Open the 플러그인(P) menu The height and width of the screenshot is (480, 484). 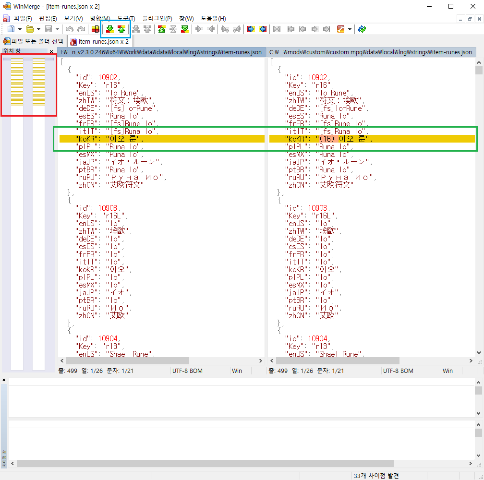pos(157,19)
